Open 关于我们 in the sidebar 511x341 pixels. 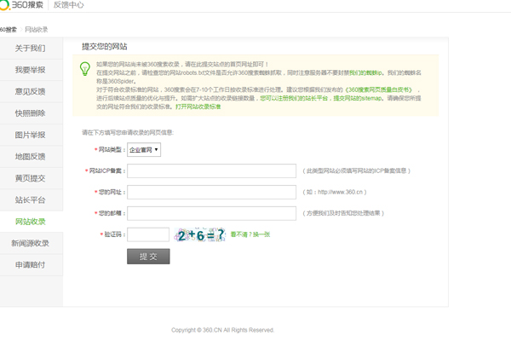point(31,48)
